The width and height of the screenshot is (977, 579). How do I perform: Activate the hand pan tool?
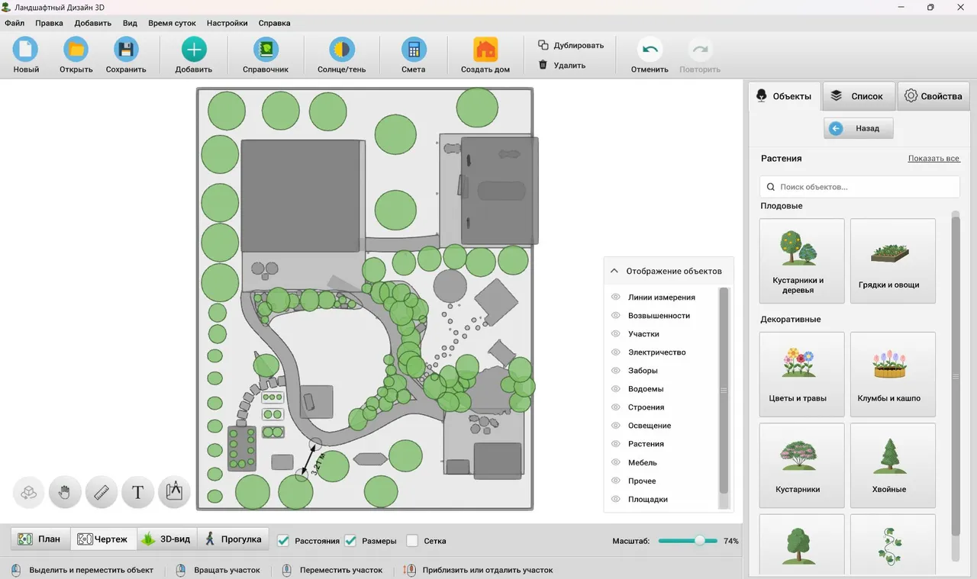[65, 493]
